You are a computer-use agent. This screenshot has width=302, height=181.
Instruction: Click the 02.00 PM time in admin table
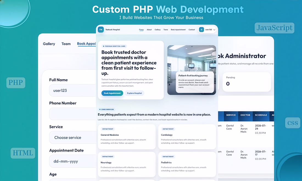click(x=260, y=159)
